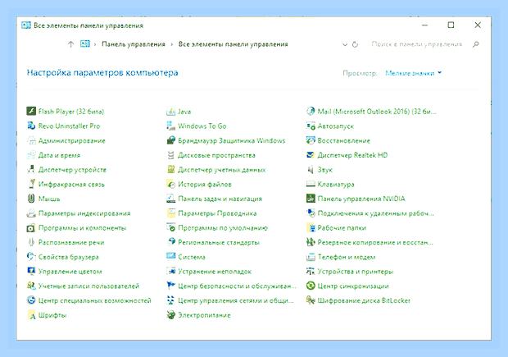Open Подключения к удаленным рабочим столам link

click(375, 213)
